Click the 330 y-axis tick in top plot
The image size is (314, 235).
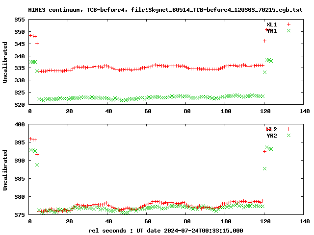tap(20, 80)
